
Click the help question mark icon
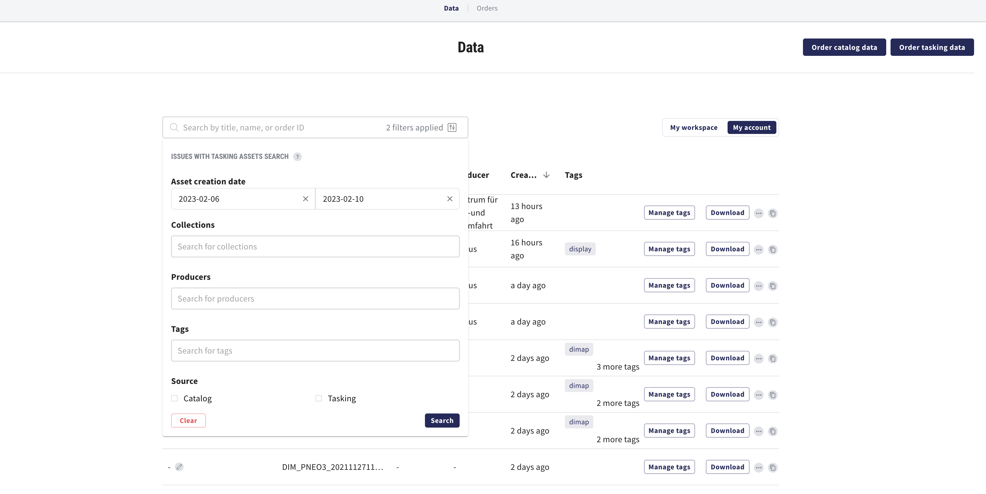[x=297, y=157]
